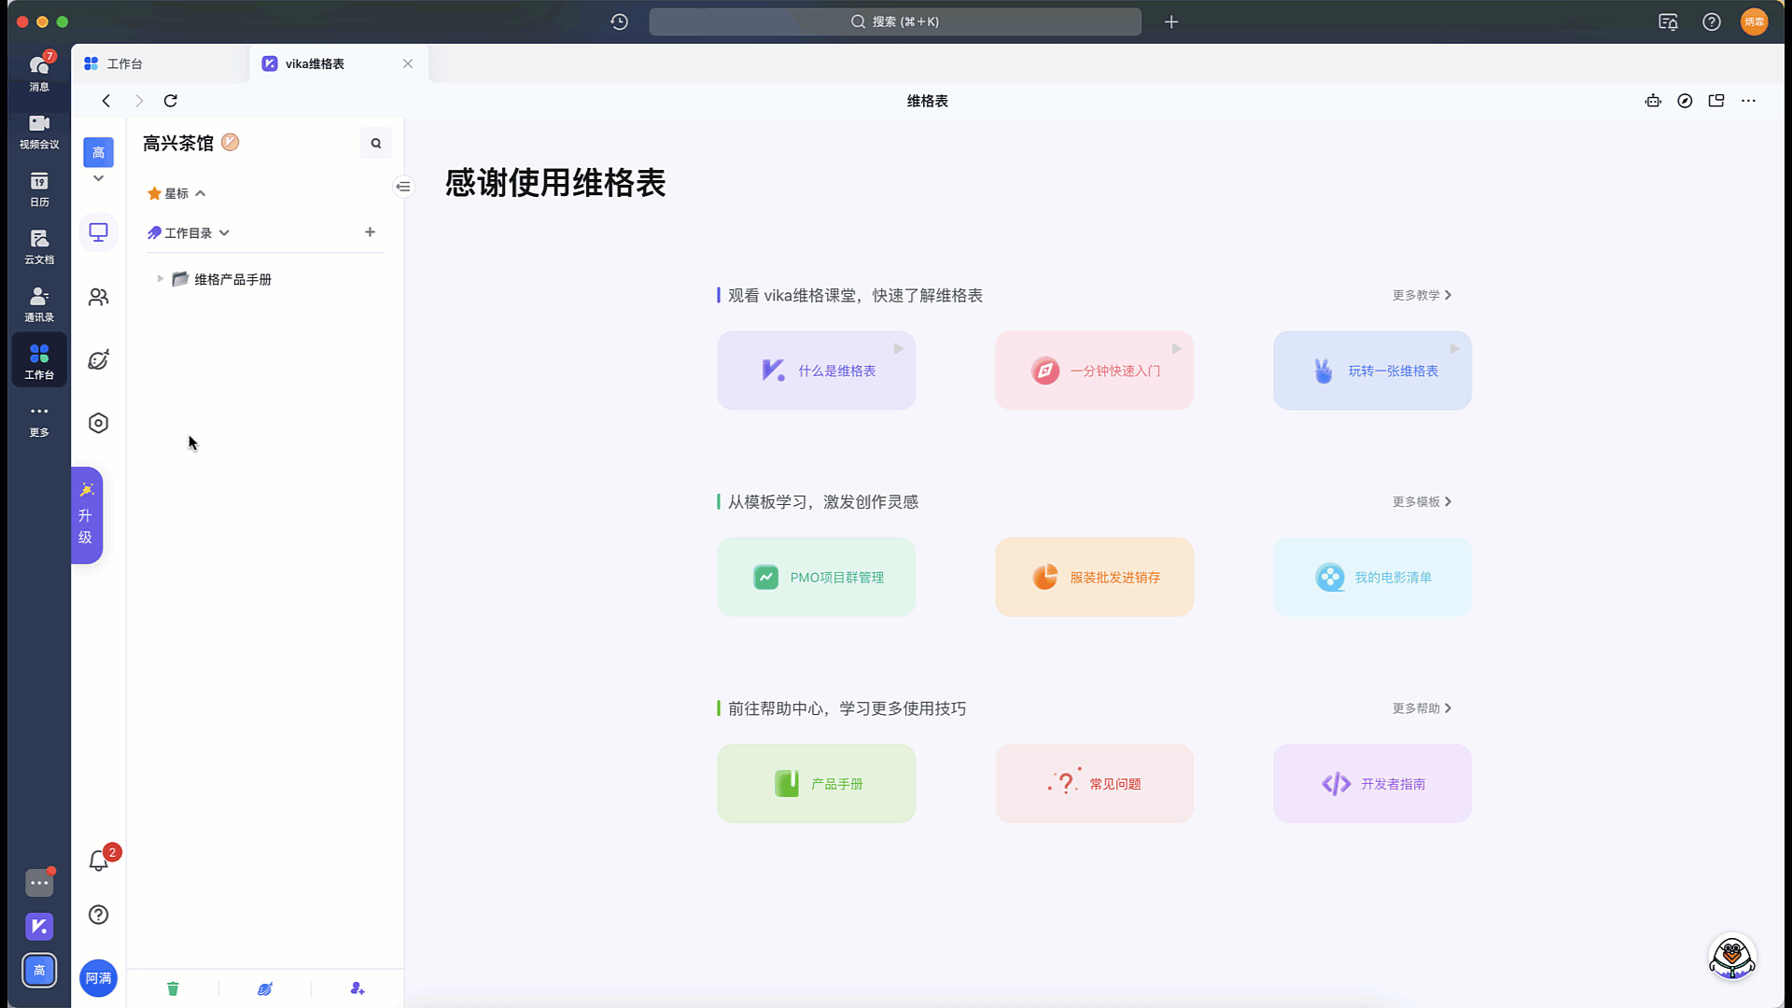Open vika app icon in left dock
The image size is (1792, 1008).
click(39, 926)
